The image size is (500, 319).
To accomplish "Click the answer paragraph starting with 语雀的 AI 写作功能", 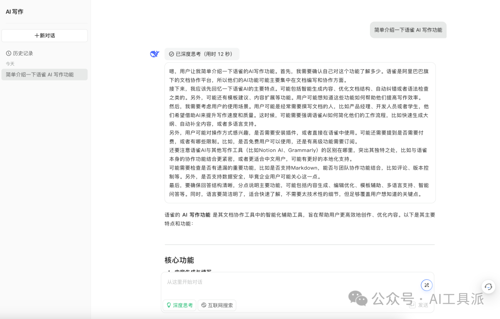I will tap(300, 219).
